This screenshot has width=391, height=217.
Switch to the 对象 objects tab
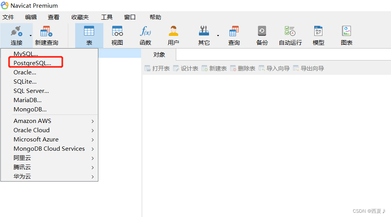(159, 55)
